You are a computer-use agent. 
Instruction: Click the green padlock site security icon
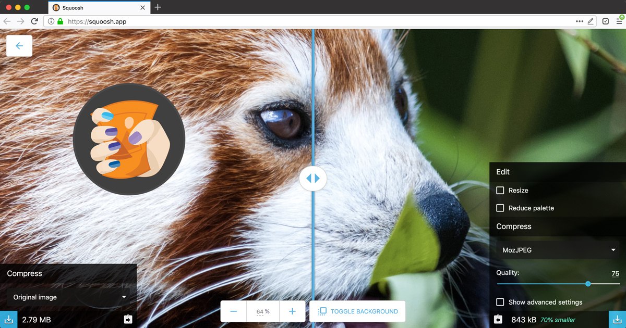(60, 21)
